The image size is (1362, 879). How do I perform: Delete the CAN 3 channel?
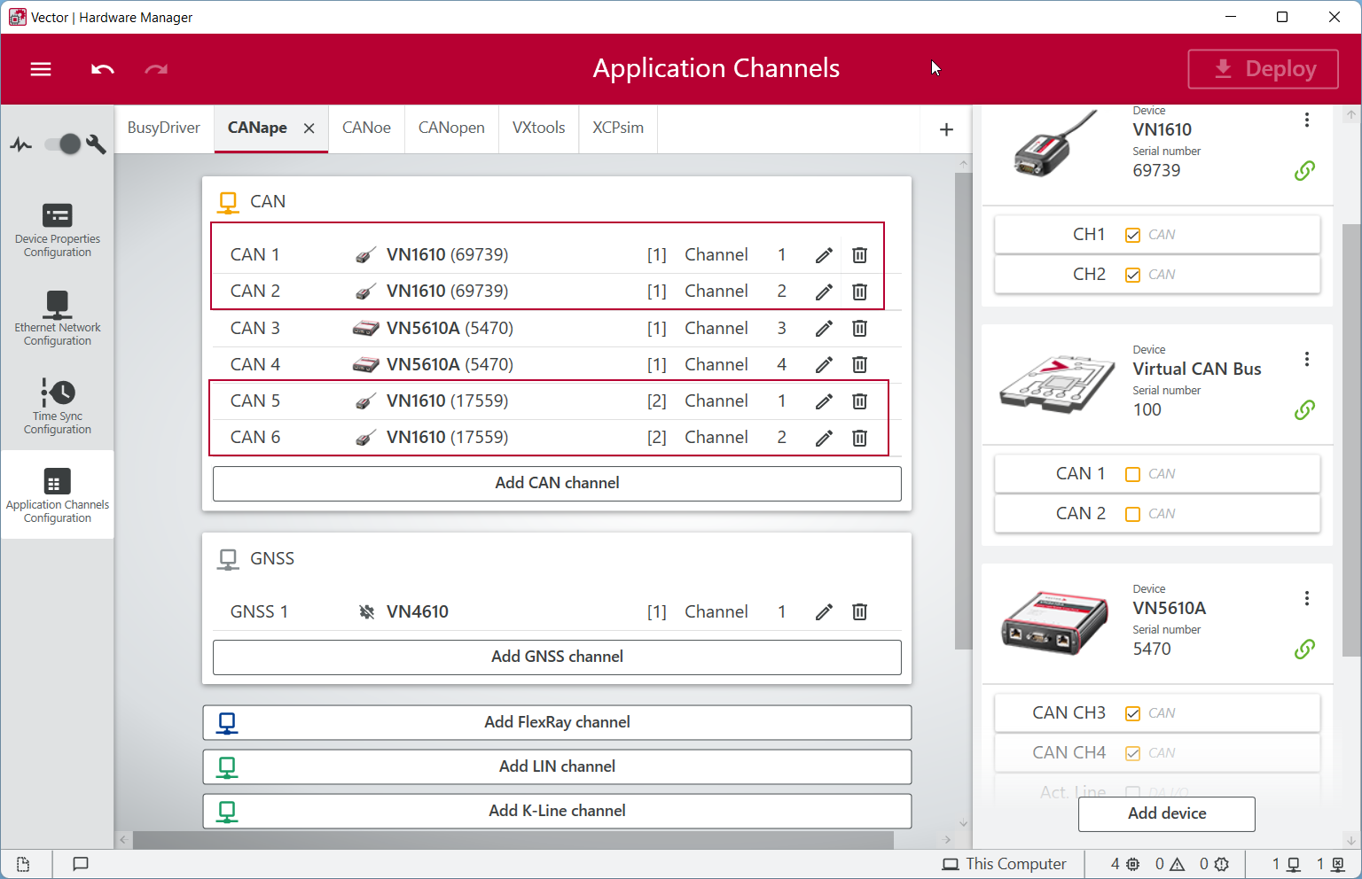pos(859,329)
